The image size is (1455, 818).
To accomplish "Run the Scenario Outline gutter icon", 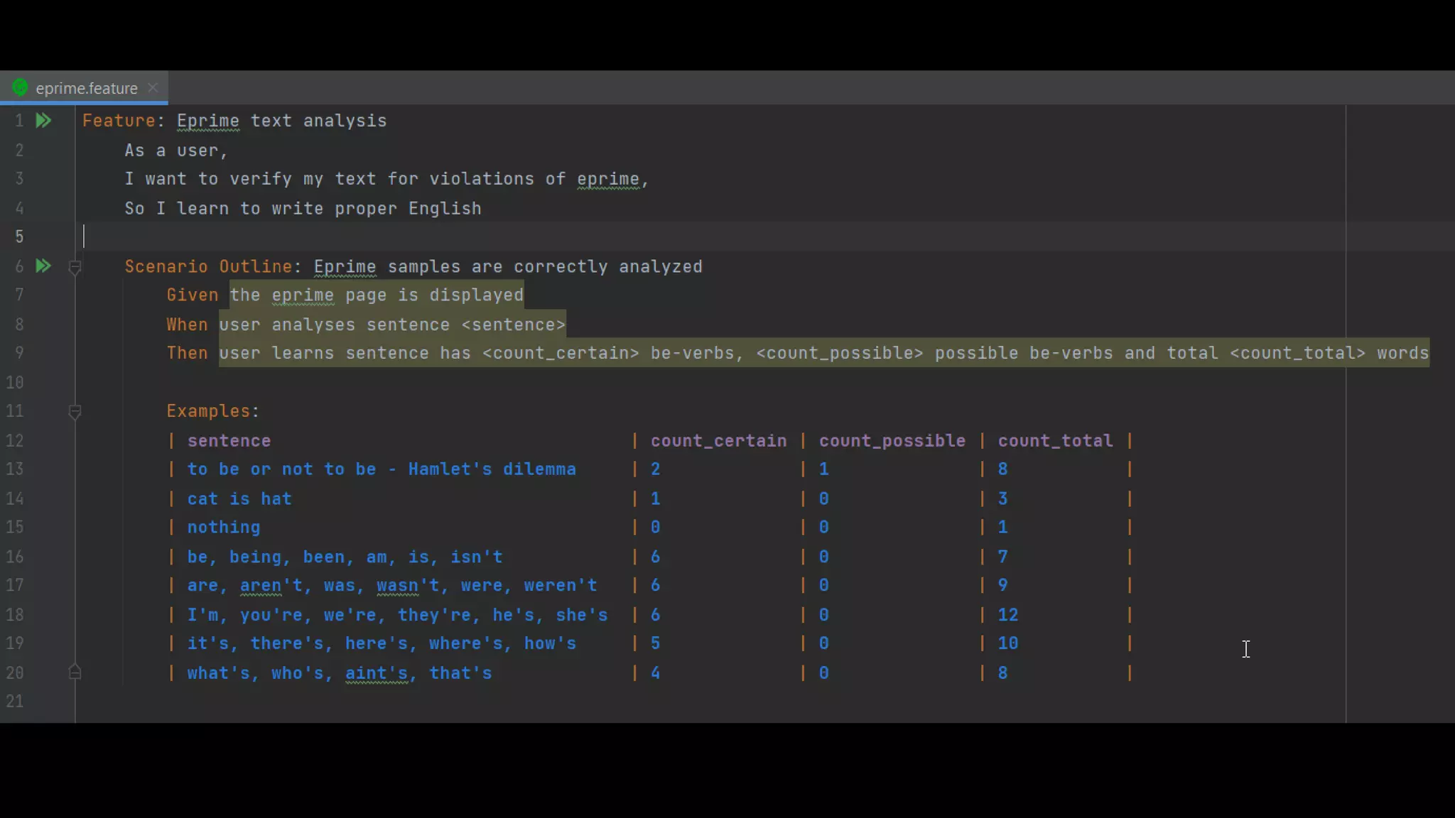I will [x=43, y=266].
